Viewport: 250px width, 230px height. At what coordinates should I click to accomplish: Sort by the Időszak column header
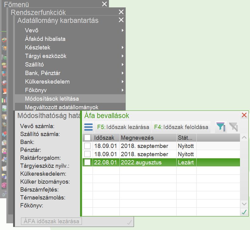point(106,138)
